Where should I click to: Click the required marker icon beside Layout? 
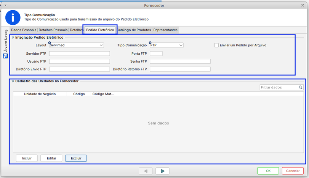(x=50, y=43)
